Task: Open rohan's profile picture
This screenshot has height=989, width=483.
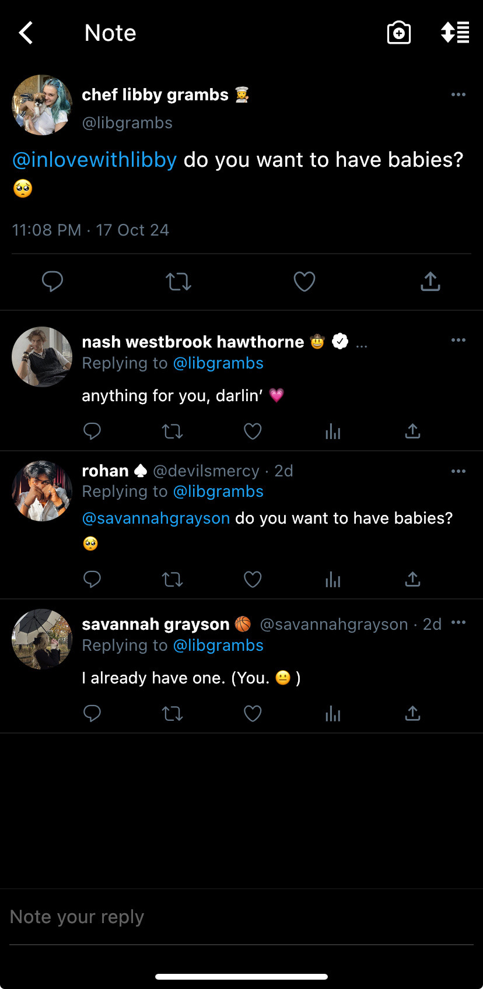Action: pos(42,491)
